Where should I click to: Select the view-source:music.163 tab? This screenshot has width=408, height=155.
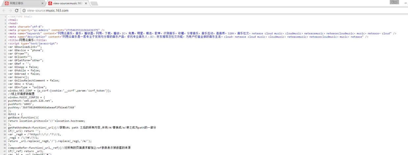point(68,3)
